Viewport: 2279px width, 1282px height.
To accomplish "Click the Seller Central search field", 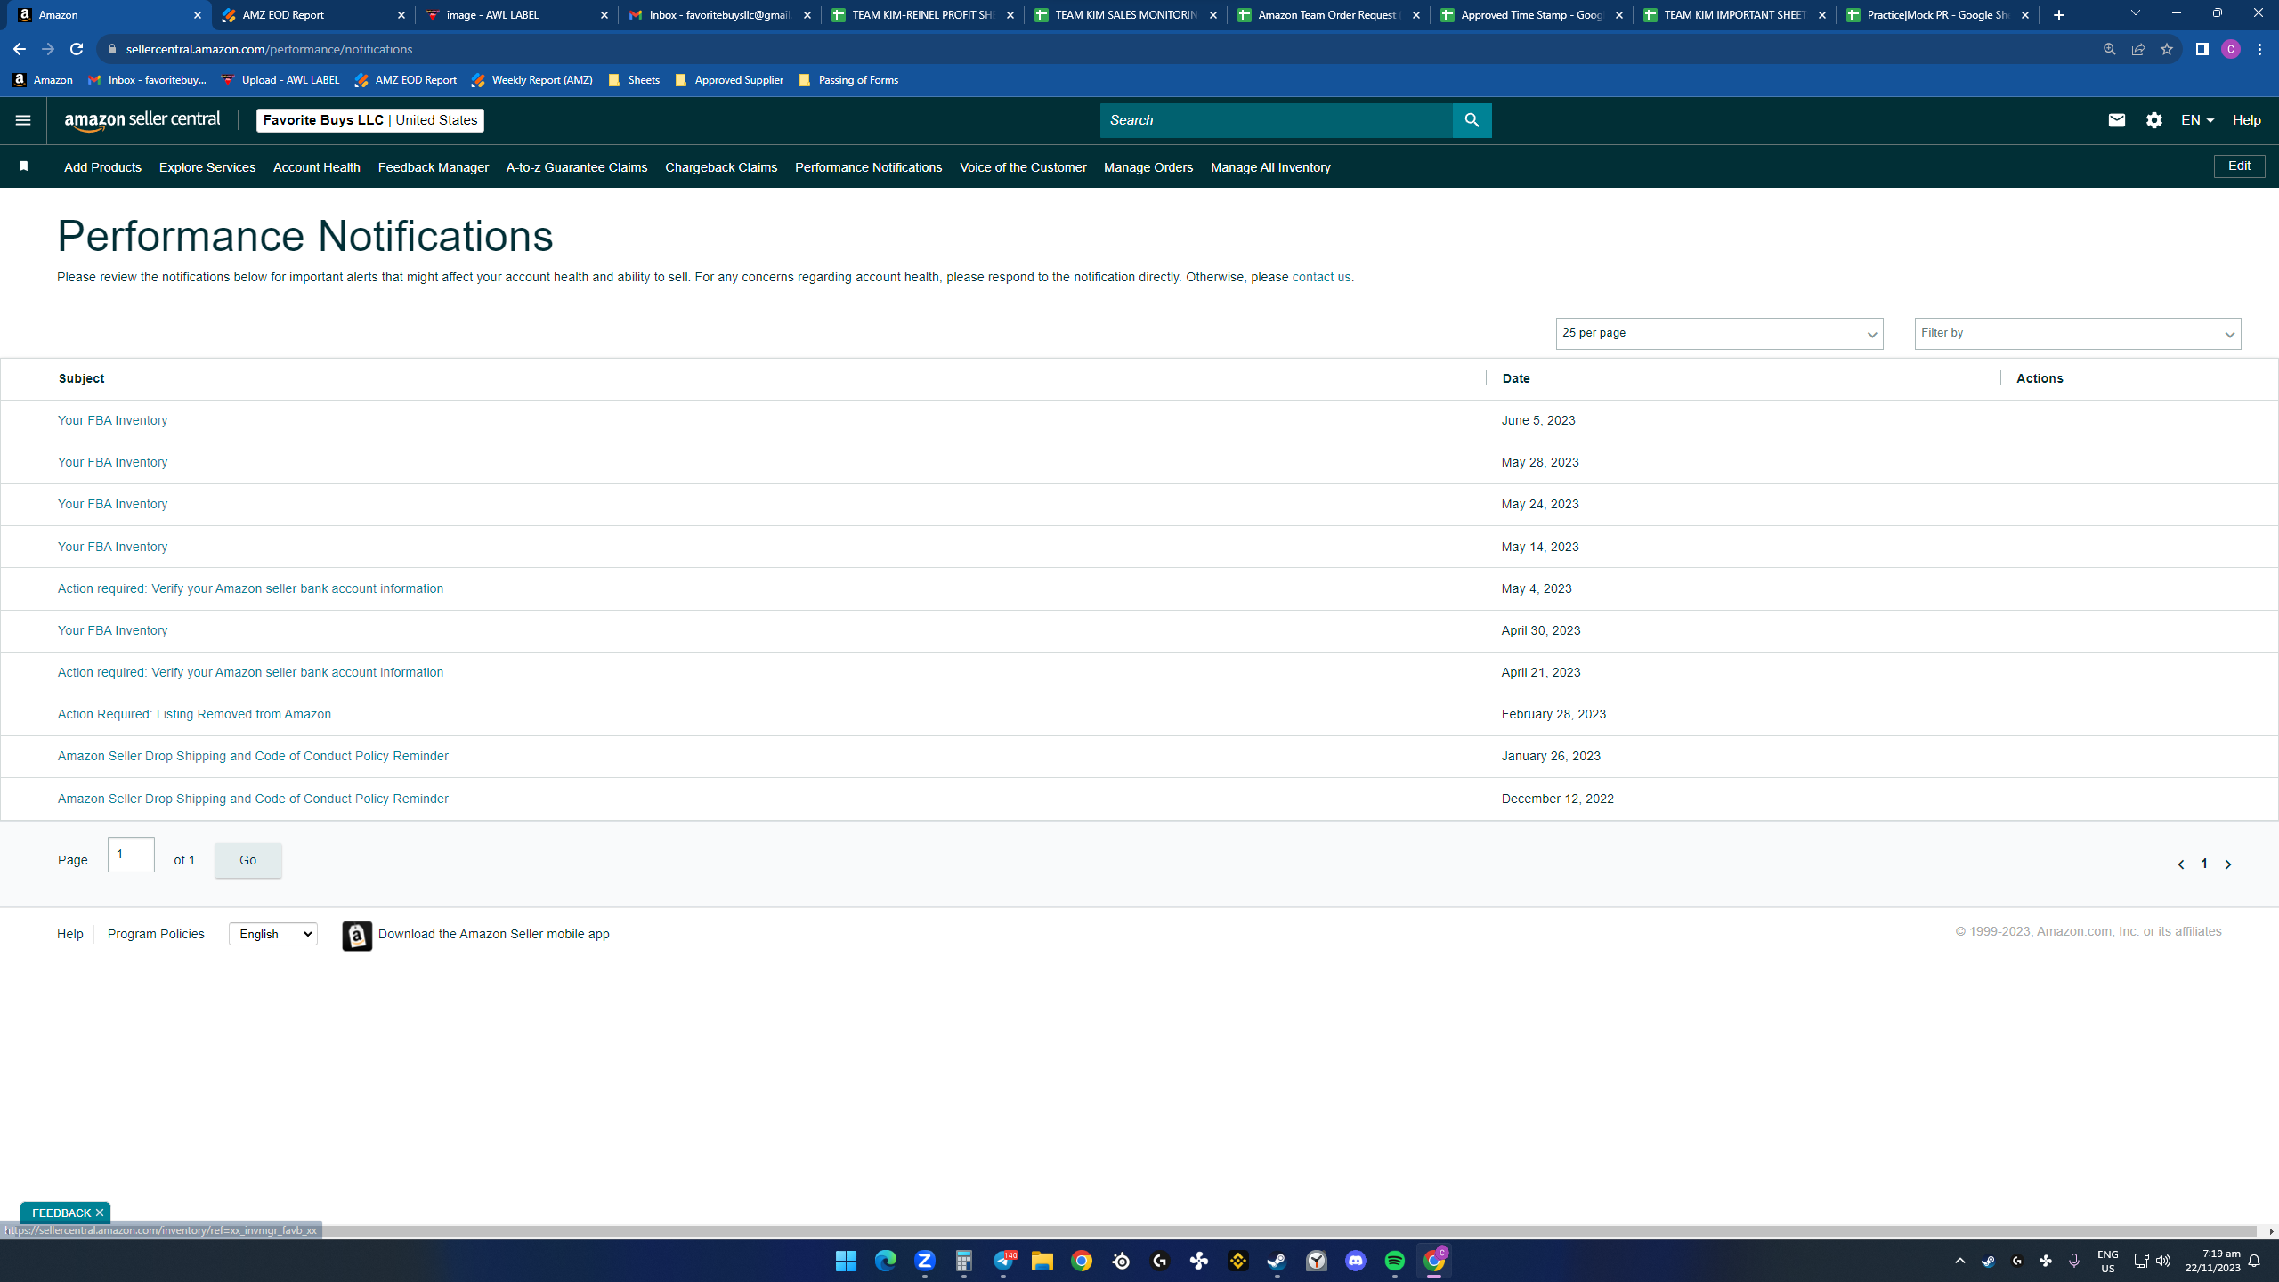I will point(1276,120).
